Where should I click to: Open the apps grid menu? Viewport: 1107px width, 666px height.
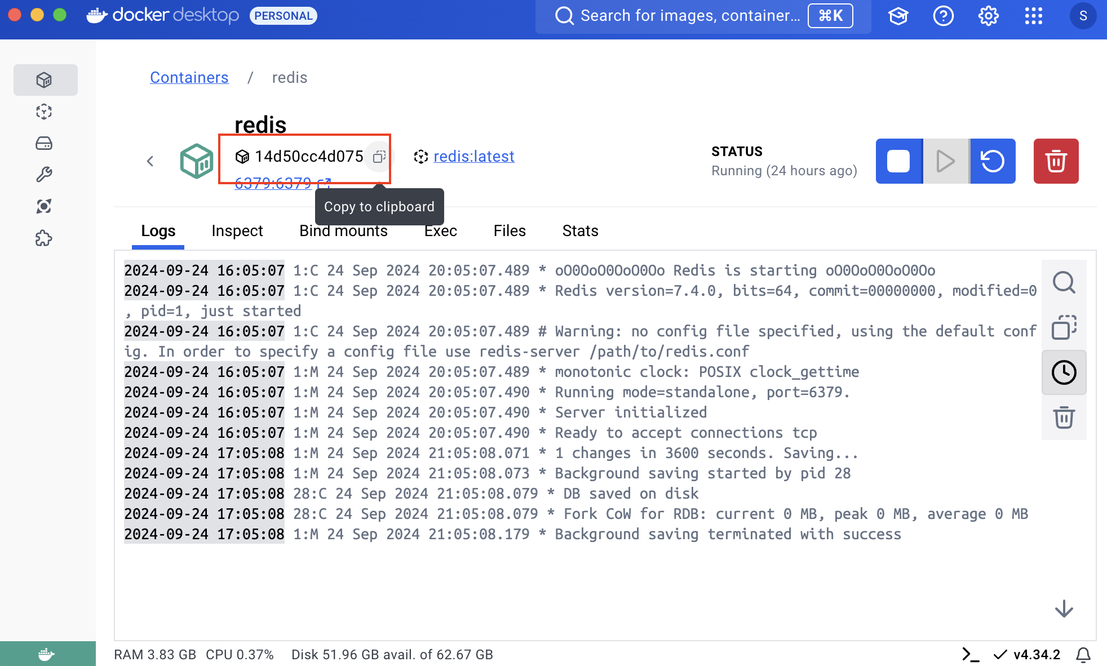1034,16
